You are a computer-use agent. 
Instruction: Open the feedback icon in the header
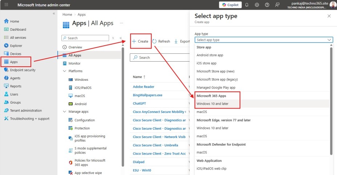pyautogui.click(x=277, y=5)
